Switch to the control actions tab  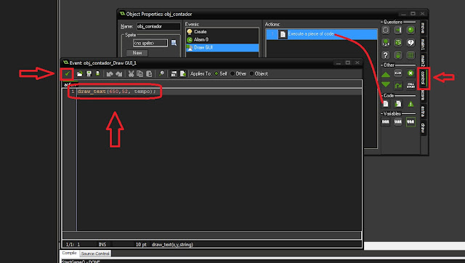(x=423, y=78)
